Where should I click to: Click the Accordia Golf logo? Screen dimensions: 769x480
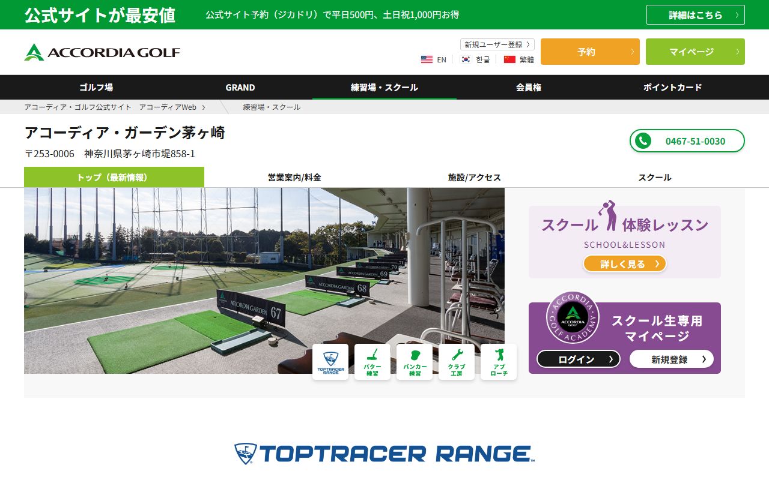pos(102,52)
